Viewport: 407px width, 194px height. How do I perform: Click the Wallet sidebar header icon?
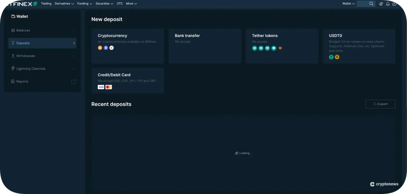13,16
